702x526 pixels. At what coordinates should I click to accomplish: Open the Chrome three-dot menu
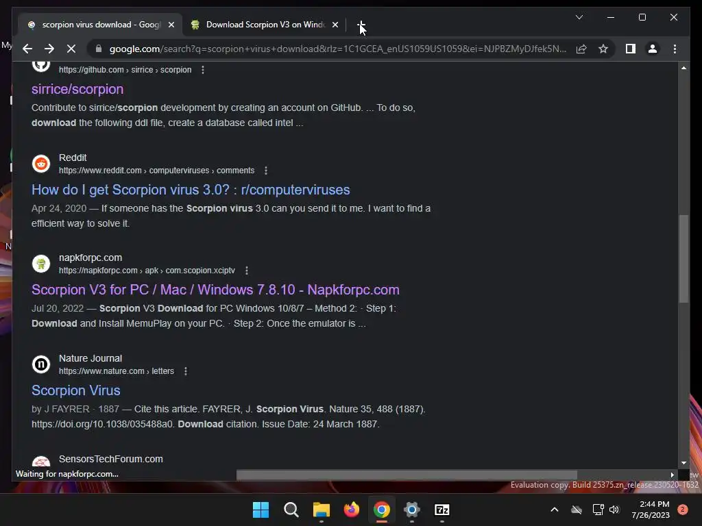(x=675, y=49)
